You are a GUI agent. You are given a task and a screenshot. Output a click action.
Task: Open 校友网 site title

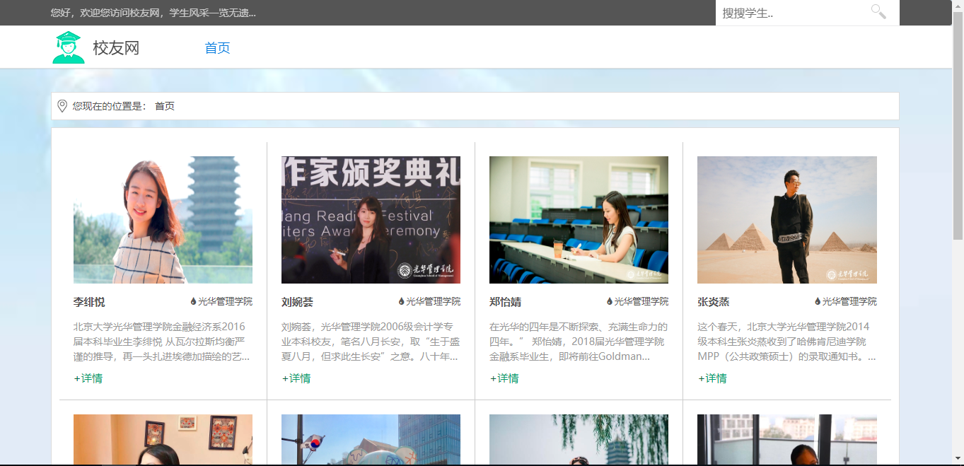pos(116,48)
